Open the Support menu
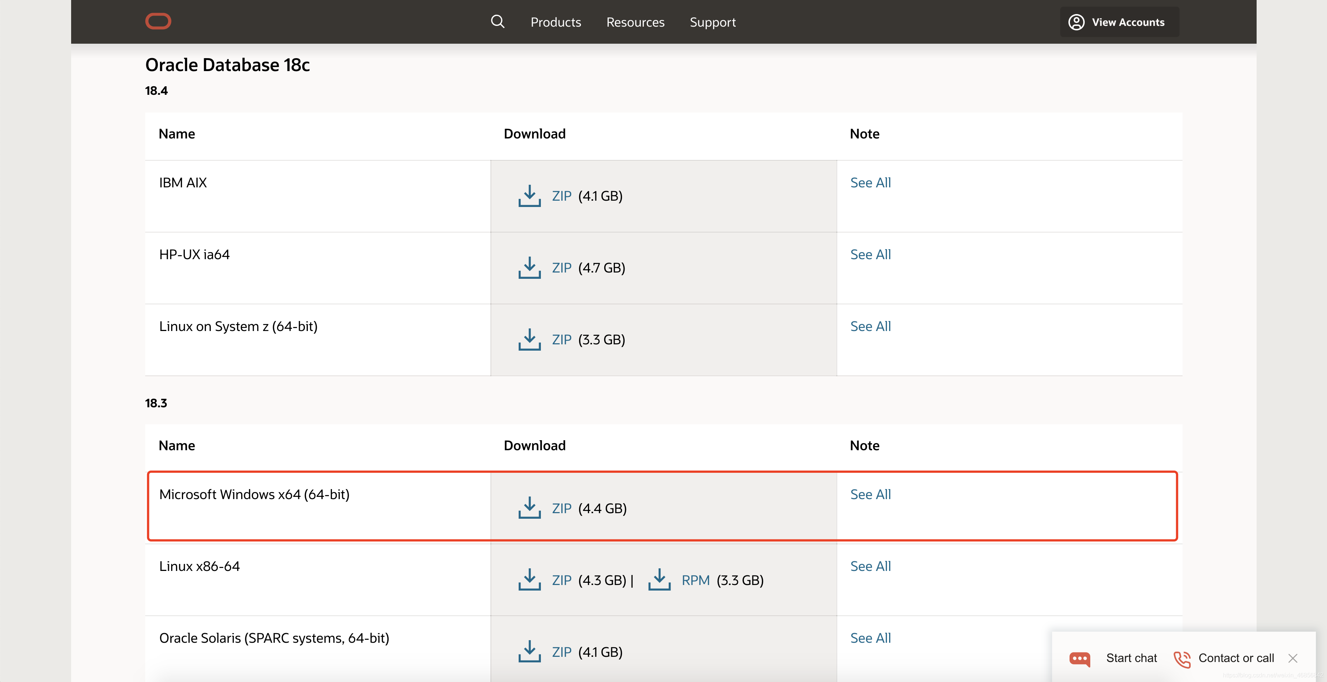 (712, 22)
